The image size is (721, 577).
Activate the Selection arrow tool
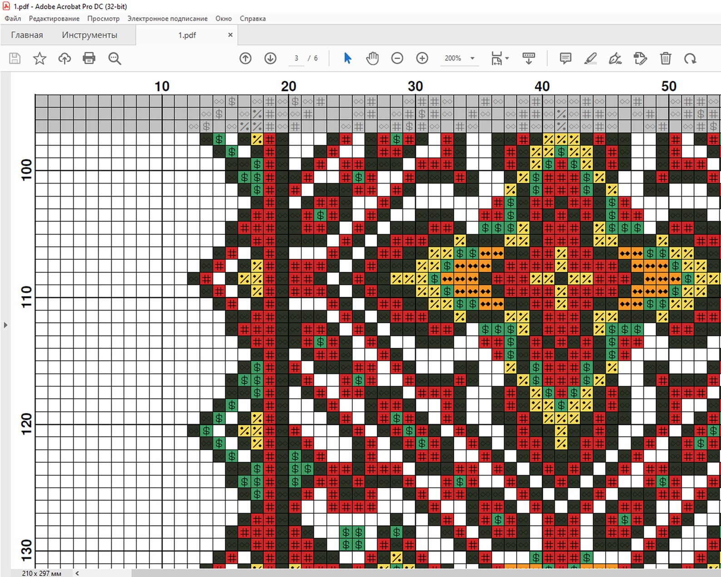click(348, 58)
